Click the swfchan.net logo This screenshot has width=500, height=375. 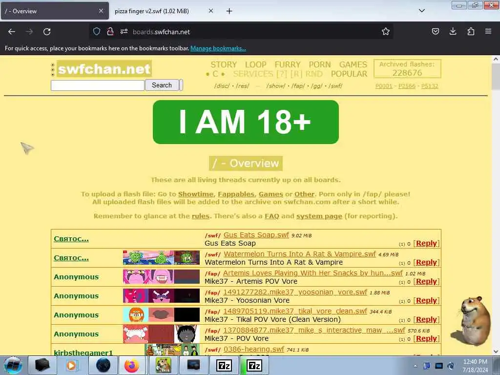pos(104,69)
